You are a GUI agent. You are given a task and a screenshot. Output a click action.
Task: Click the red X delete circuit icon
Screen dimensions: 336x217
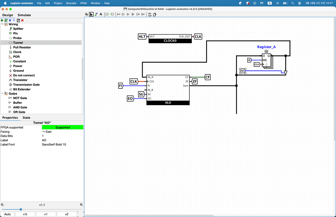(22, 20)
